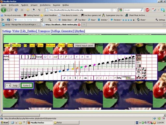Screen dimensions: 166x125
Task: Choose the forte f dynamic
Action: click(61, 57)
